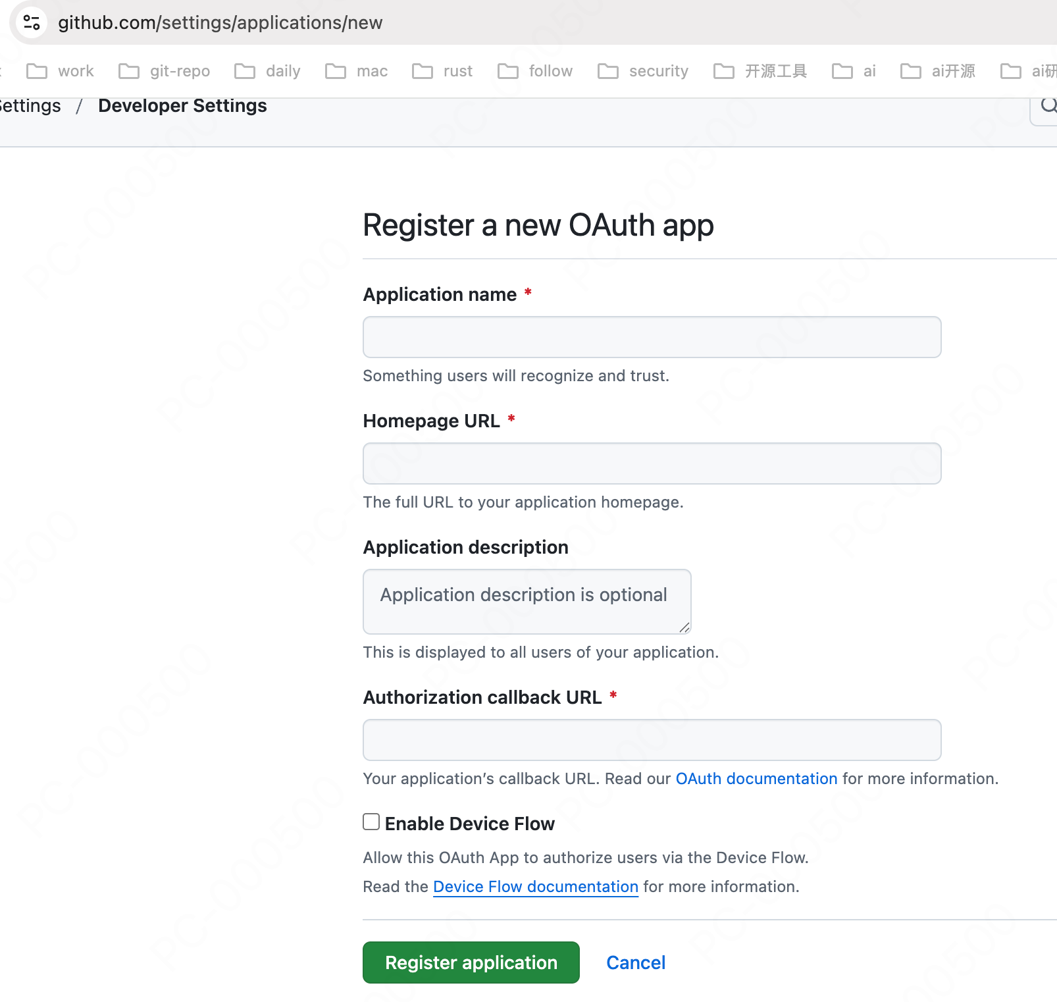
Task: Click the Application name input field
Action: click(x=652, y=337)
